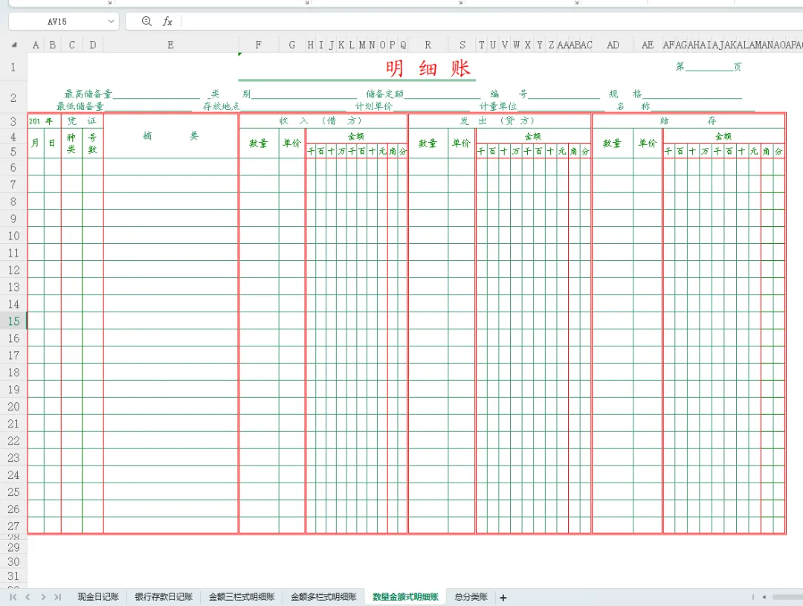Open the Name Box dropdown arrow
The width and height of the screenshot is (803, 606).
click(x=111, y=22)
